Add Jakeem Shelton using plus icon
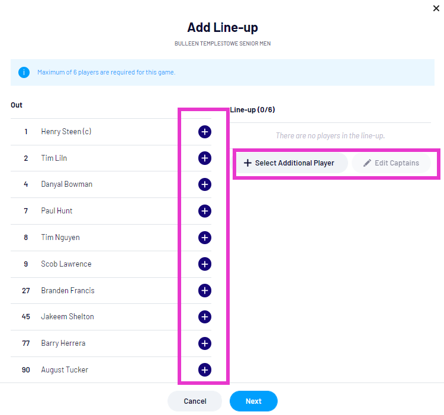The width and height of the screenshot is (444, 415). pos(205,317)
